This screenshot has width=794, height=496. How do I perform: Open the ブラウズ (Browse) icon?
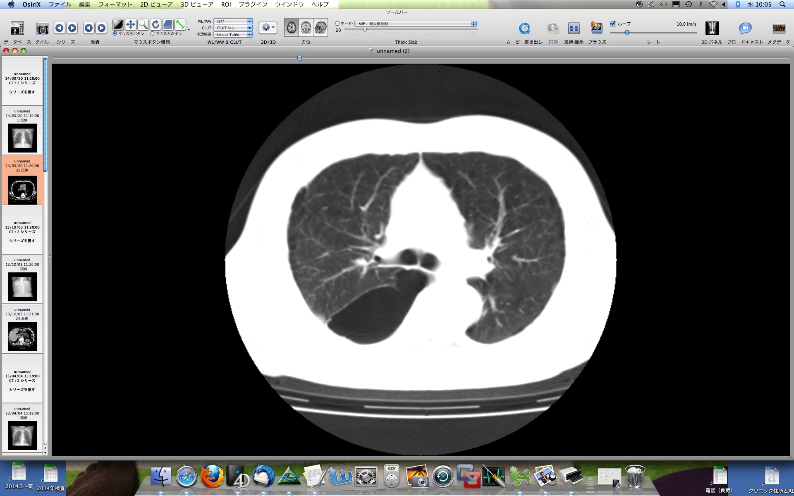coord(597,29)
